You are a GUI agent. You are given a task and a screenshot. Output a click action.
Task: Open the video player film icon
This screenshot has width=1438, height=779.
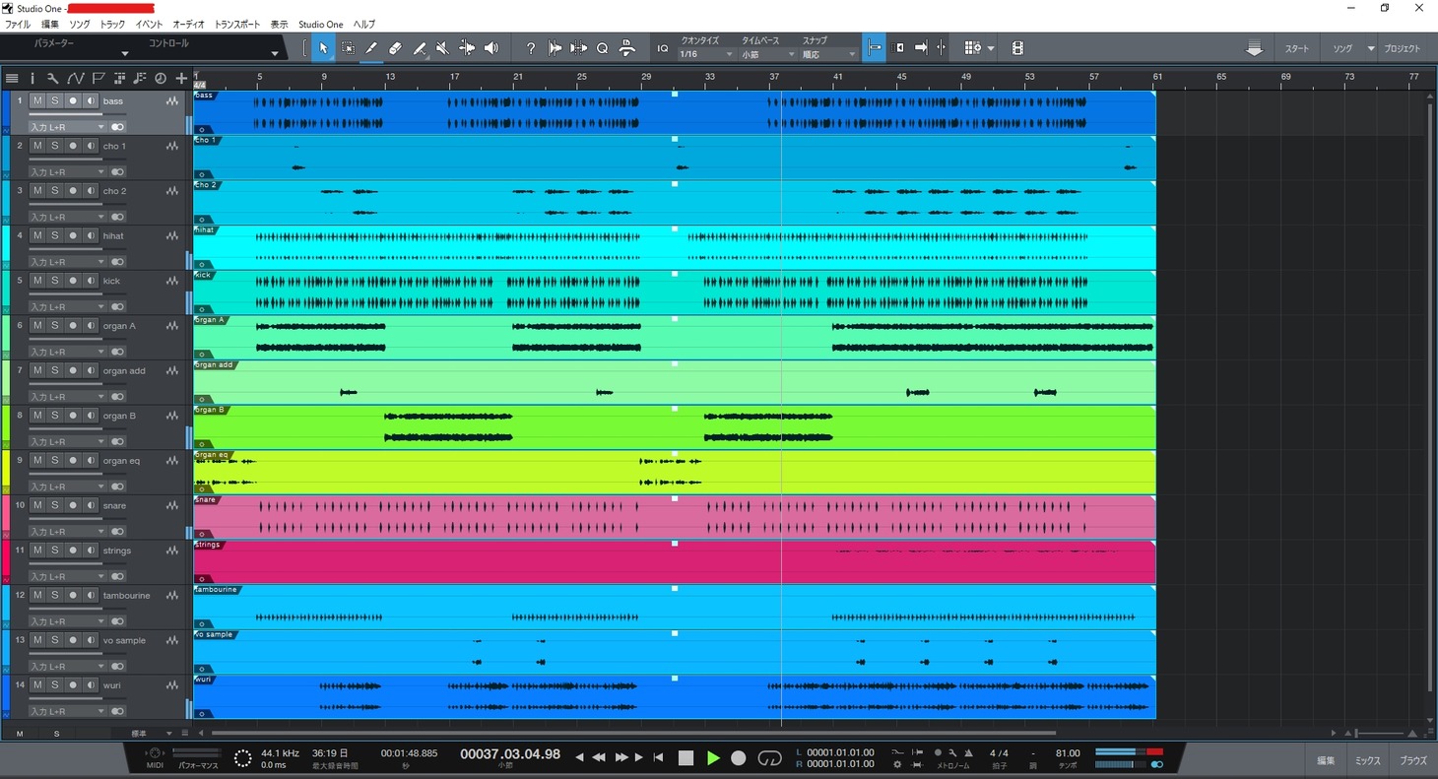(x=1017, y=48)
